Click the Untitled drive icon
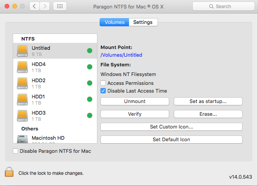This screenshot has width=258, height=186. 22,51
